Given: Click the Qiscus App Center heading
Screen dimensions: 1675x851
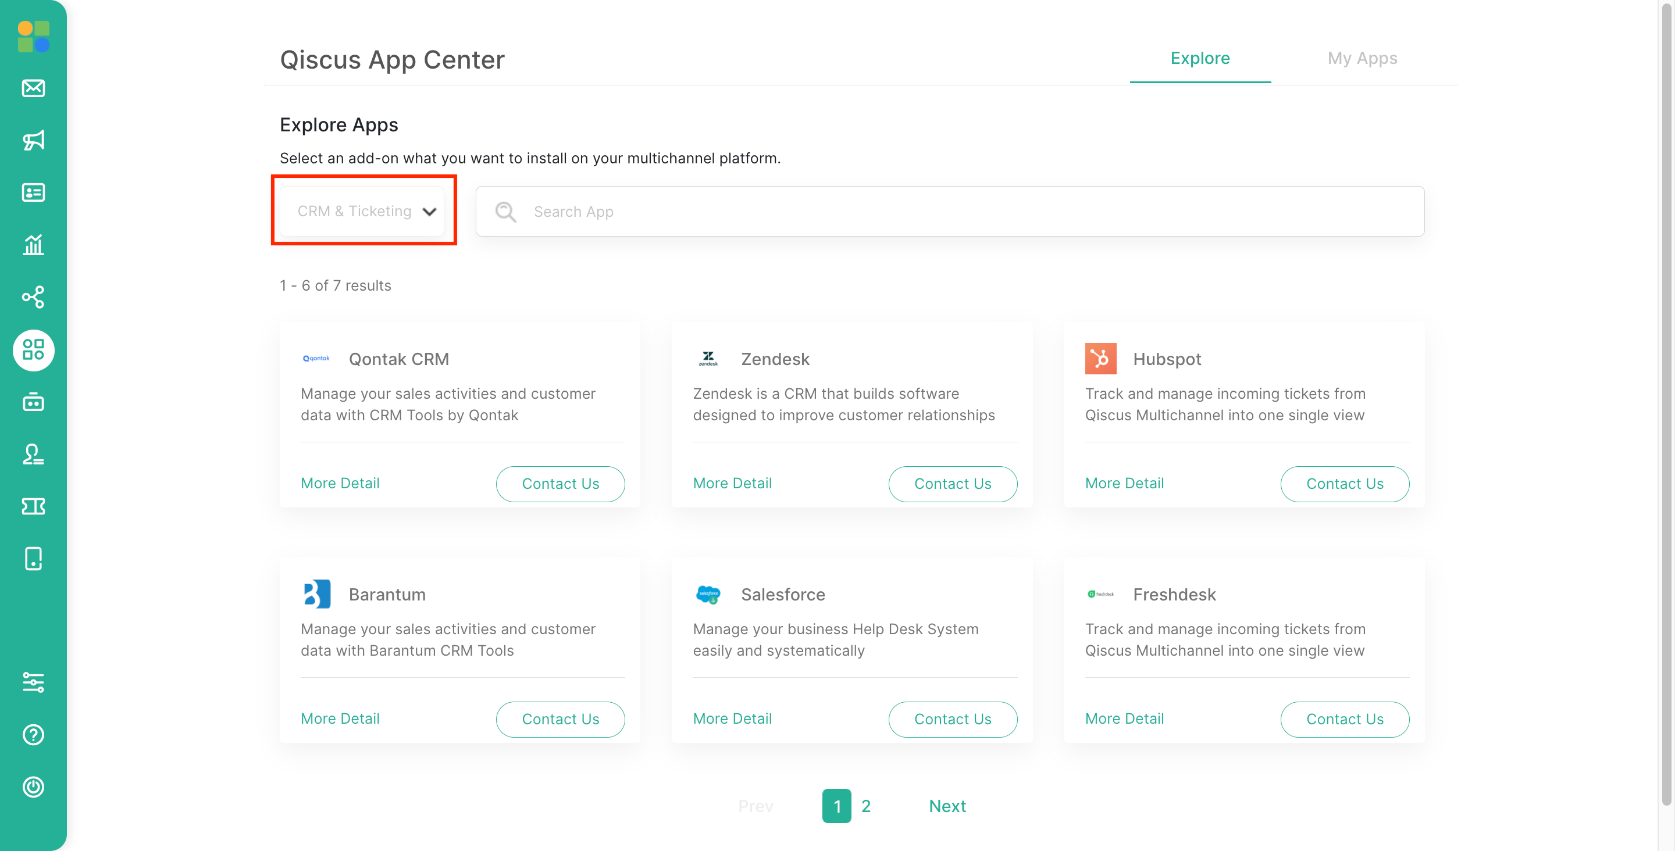Looking at the screenshot, I should pos(392,60).
